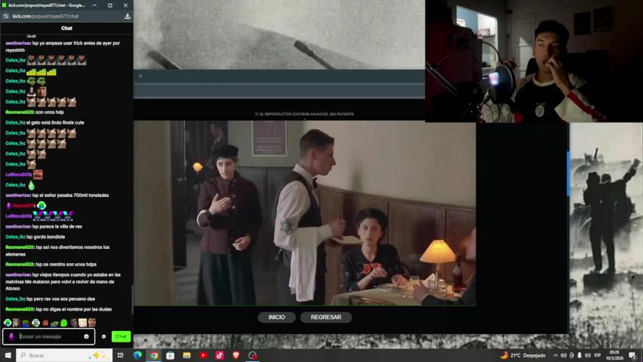Open Microsoft Store from taskbar
Screen dimensions: 643x362
171,355
